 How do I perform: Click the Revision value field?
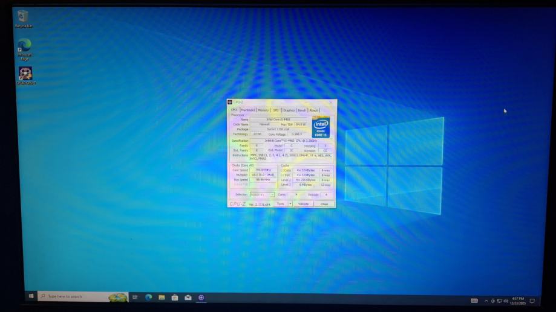tap(325, 151)
